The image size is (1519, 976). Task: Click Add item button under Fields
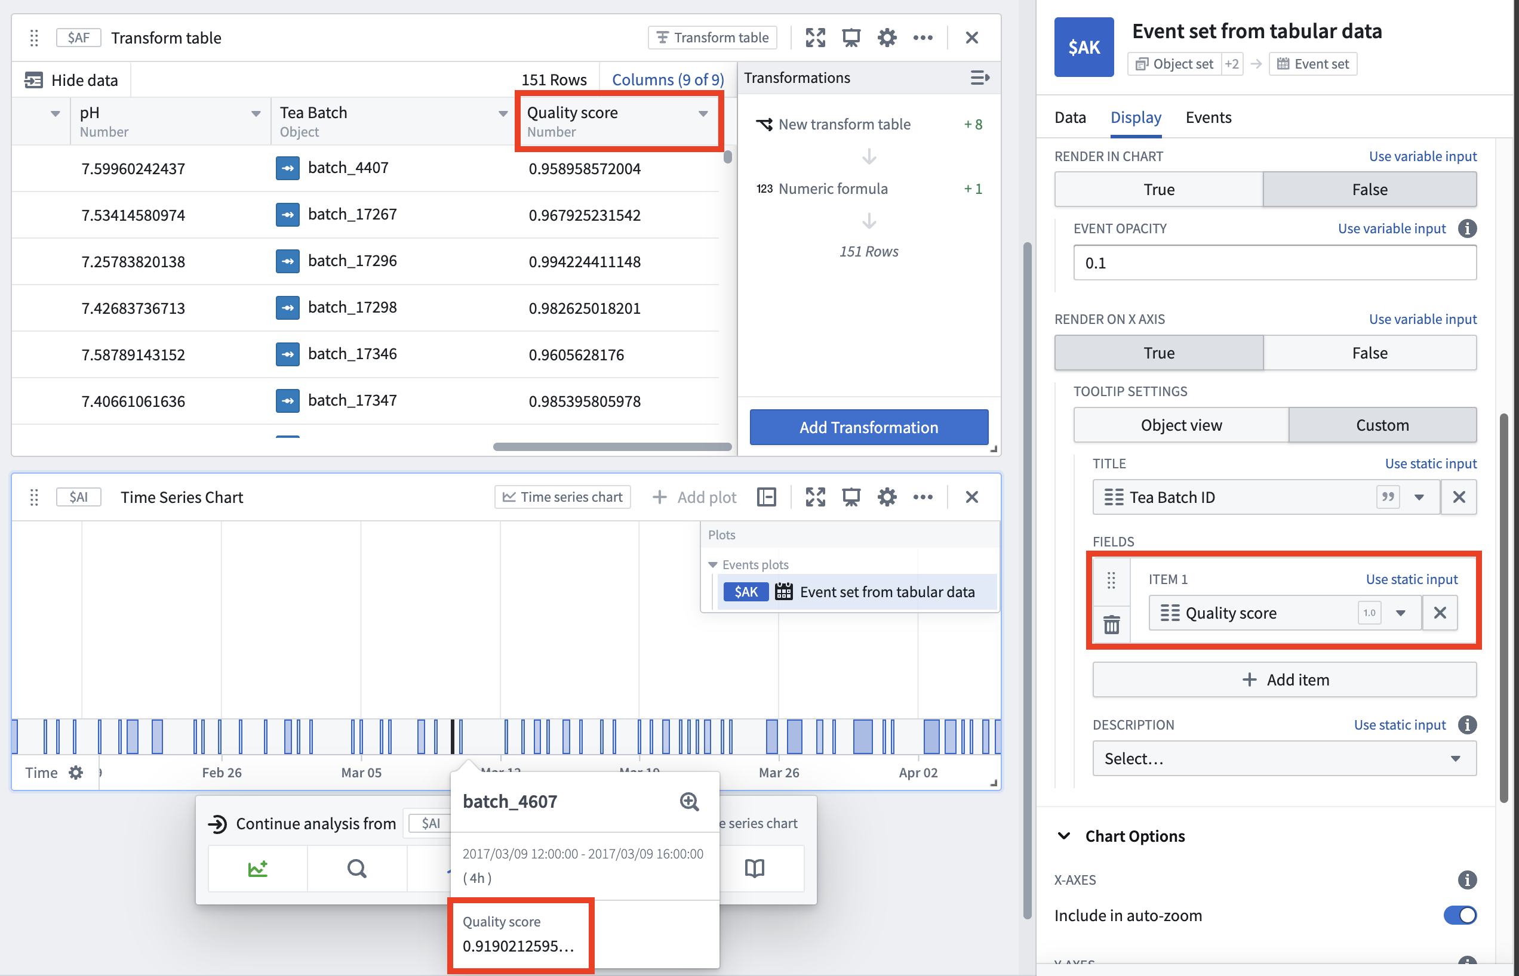point(1284,680)
